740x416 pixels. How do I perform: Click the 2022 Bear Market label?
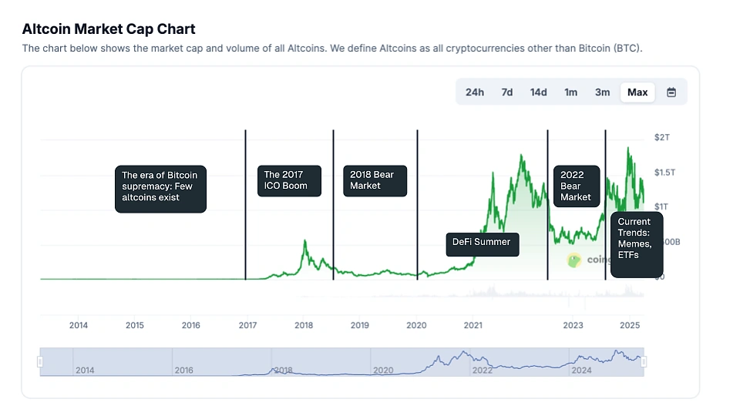click(x=577, y=186)
